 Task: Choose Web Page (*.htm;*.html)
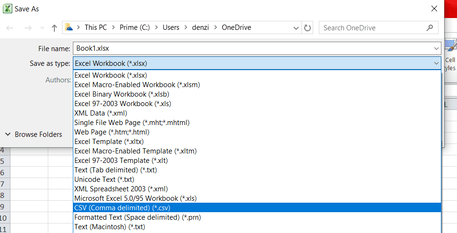coord(257,132)
